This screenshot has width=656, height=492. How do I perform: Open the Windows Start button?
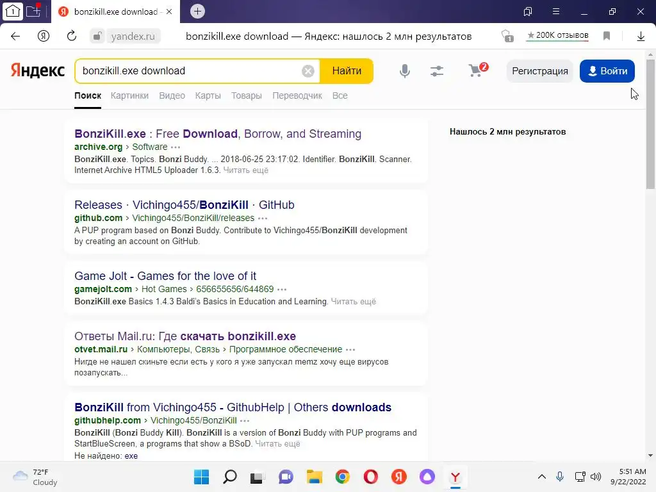(x=201, y=477)
